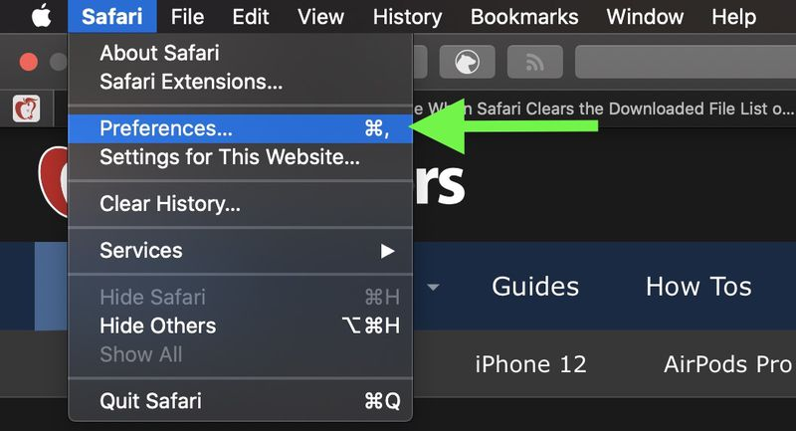This screenshot has width=796, height=431.
Task: Expand the Services submenu arrow
Action: 388,251
